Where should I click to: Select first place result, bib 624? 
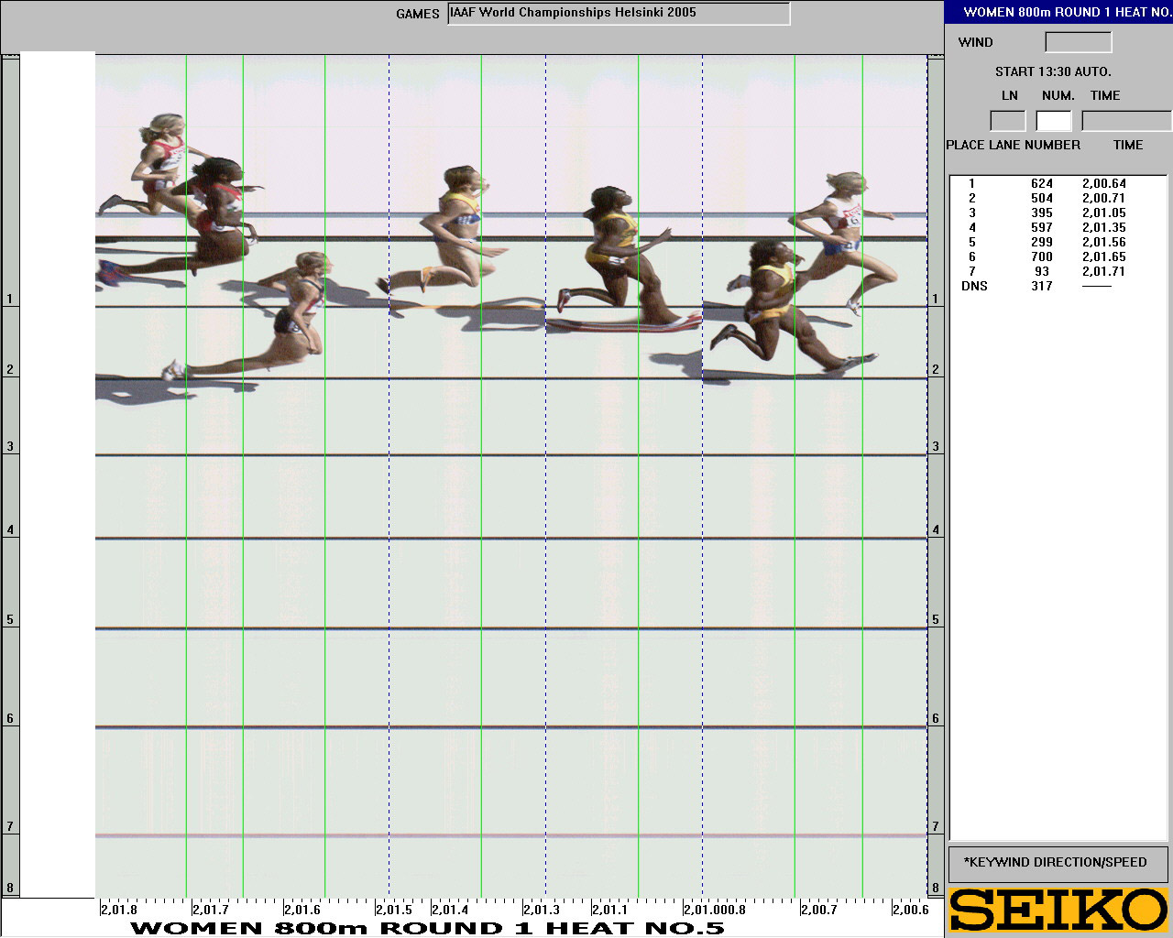(x=1042, y=184)
